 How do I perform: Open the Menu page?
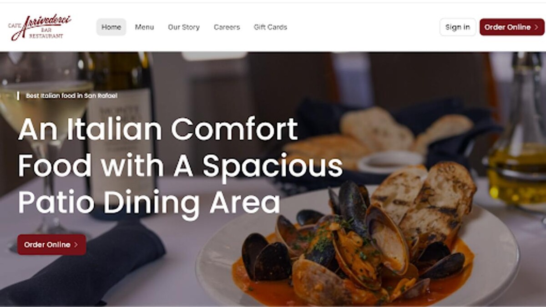click(x=144, y=27)
